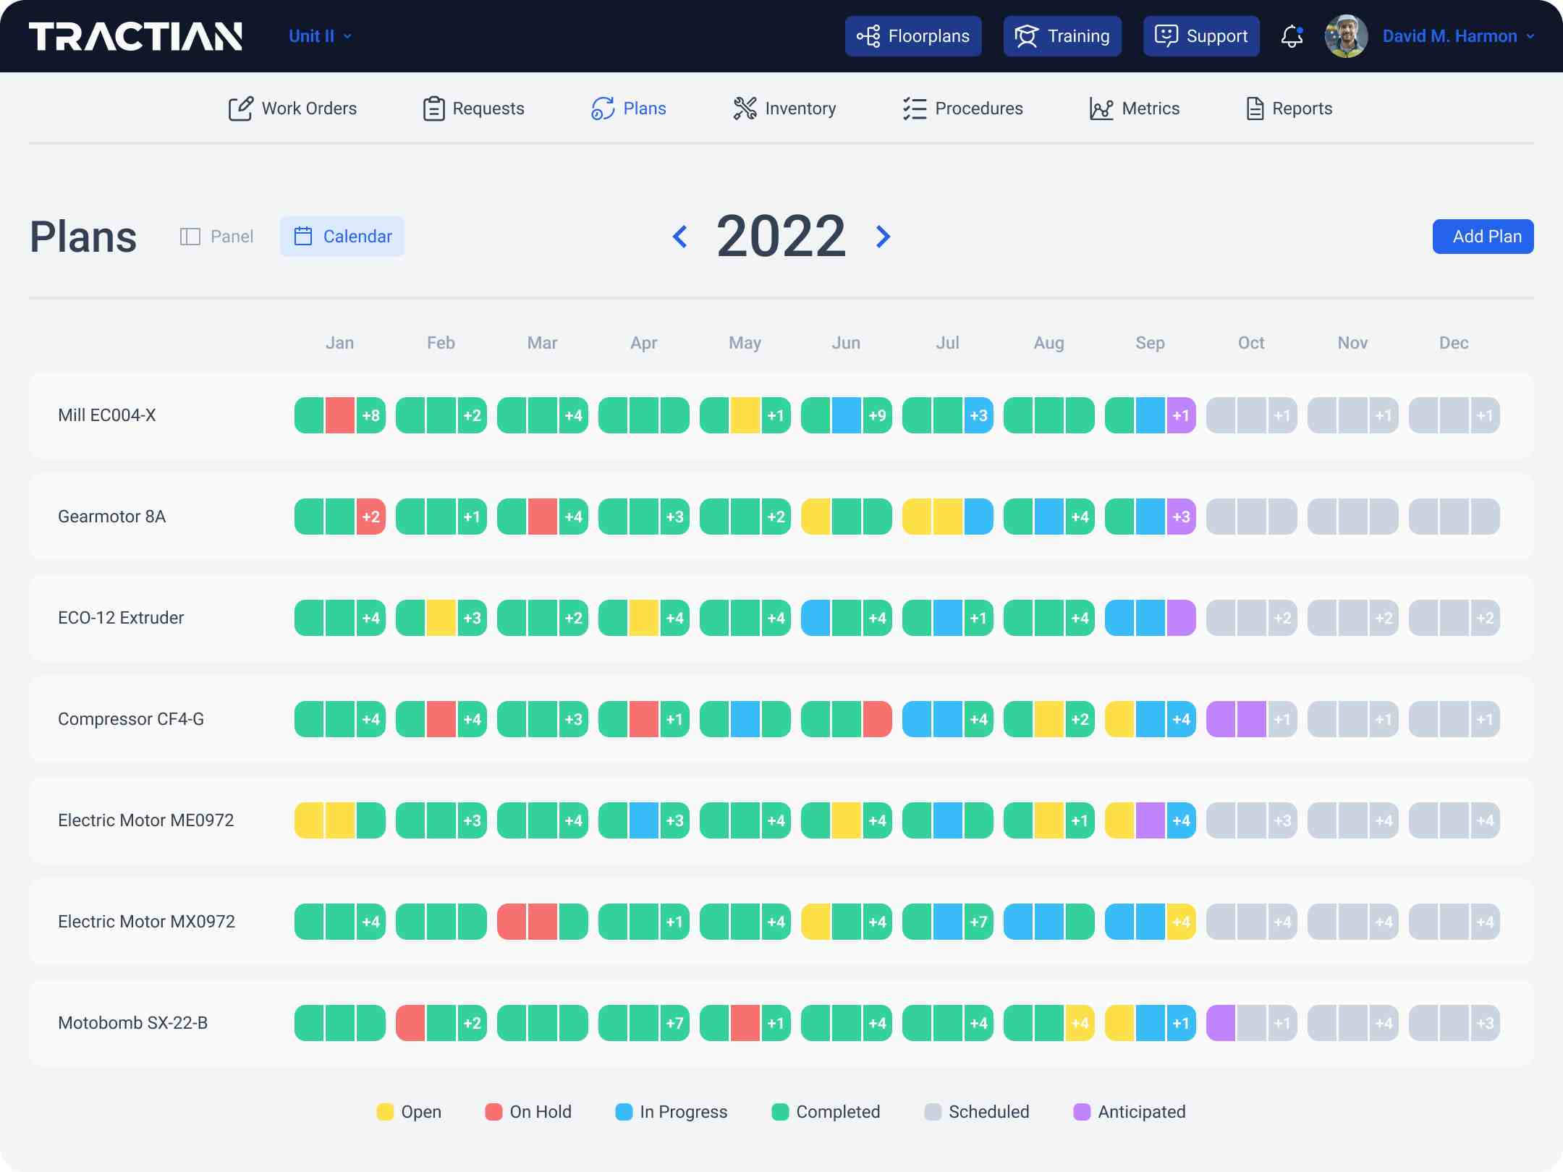The width and height of the screenshot is (1563, 1172).
Task: Expand the Unit II dropdown
Action: [320, 36]
